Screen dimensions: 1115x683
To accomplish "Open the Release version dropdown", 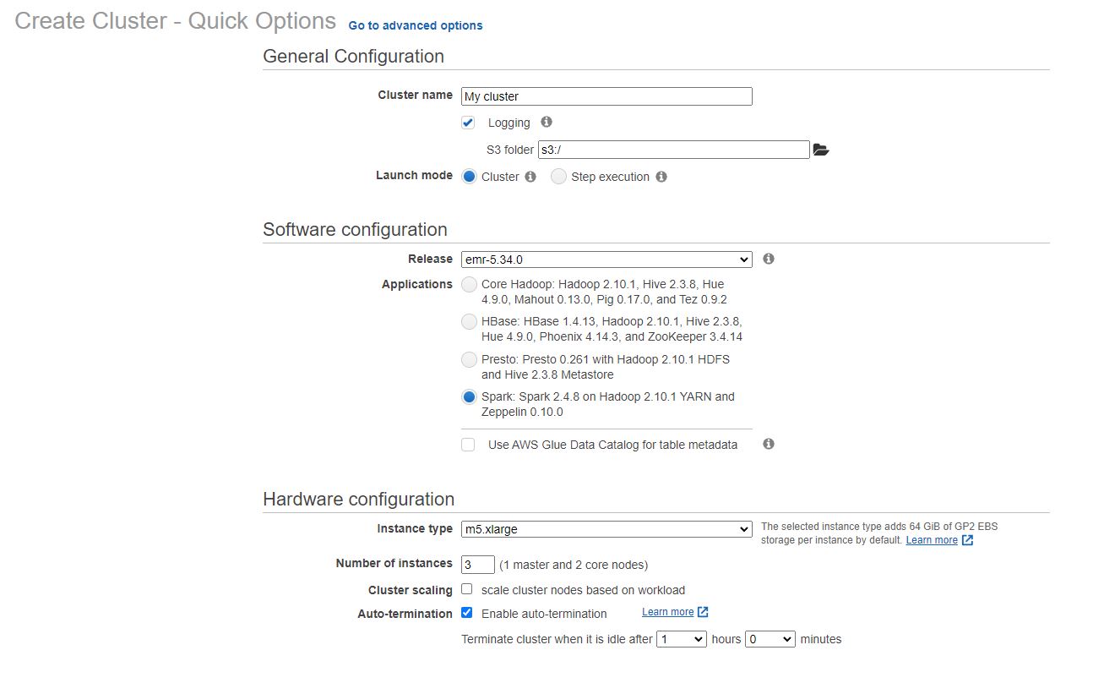I will pyautogui.click(x=606, y=260).
